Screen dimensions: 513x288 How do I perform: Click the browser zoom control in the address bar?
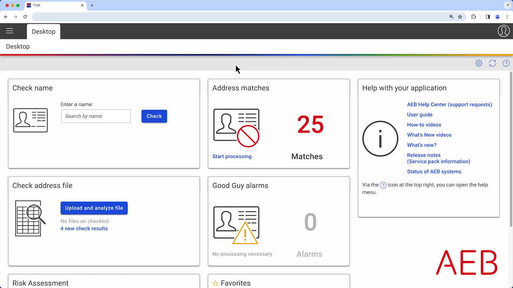[x=451, y=17]
